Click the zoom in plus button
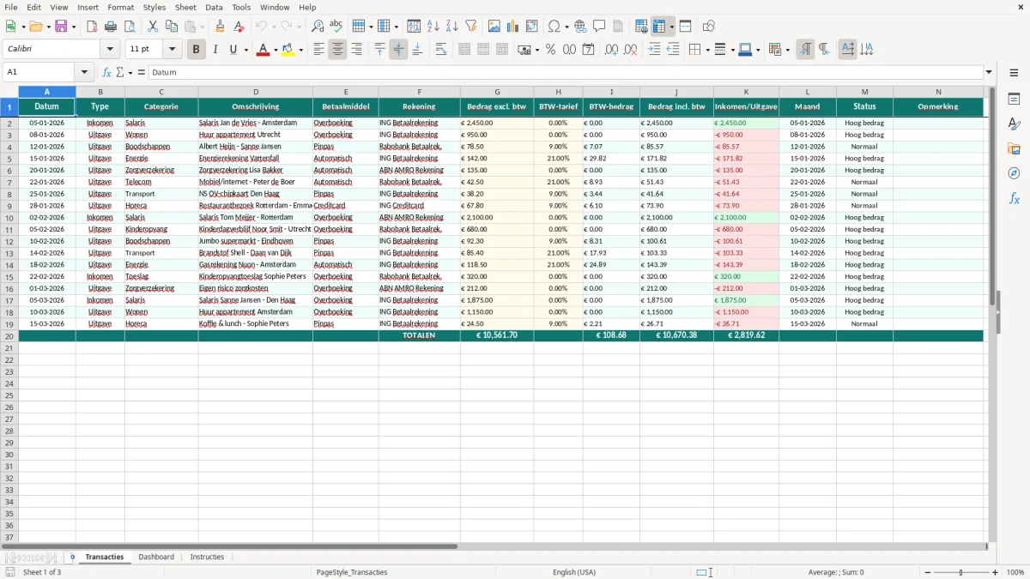Image resolution: width=1030 pixels, height=579 pixels. coord(996,572)
